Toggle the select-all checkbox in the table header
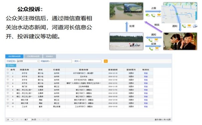The height and width of the screenshot is (125, 202). coord(8,70)
